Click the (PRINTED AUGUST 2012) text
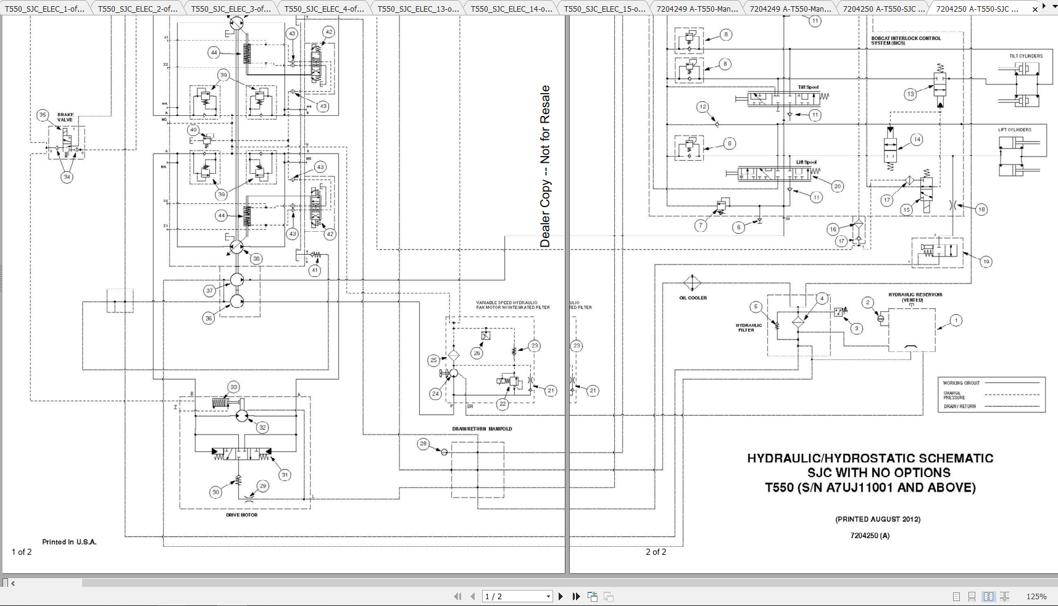 878,519
